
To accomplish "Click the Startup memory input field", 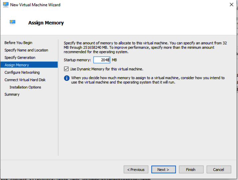I will [x=102, y=60].
